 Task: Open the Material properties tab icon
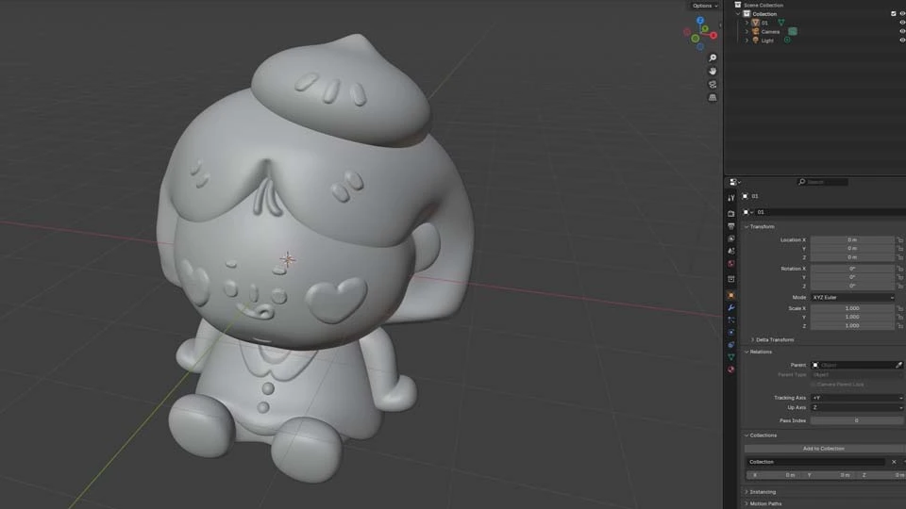point(730,369)
